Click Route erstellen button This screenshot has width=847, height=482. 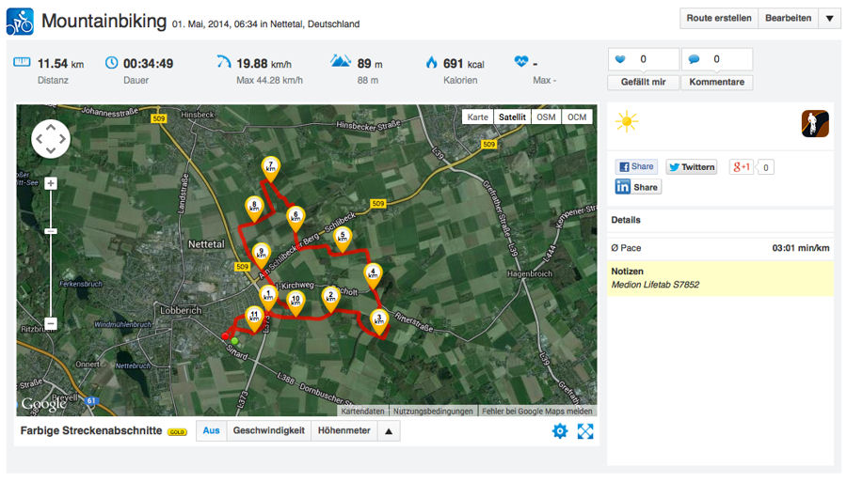719,19
